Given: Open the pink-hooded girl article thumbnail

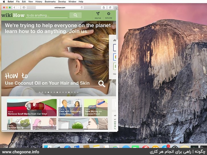Looking at the screenshot, I should coord(44,124).
